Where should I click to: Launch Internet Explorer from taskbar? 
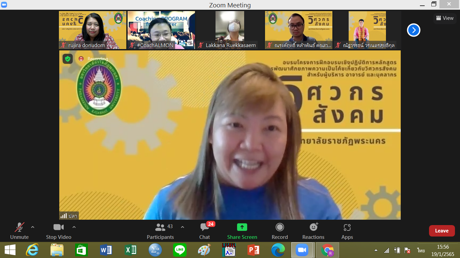point(33,250)
